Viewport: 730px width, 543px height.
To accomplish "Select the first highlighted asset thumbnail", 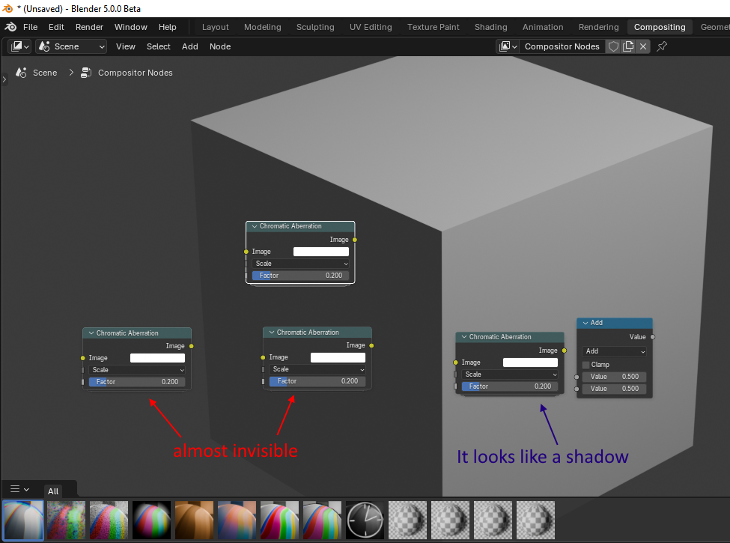I will [x=23, y=521].
